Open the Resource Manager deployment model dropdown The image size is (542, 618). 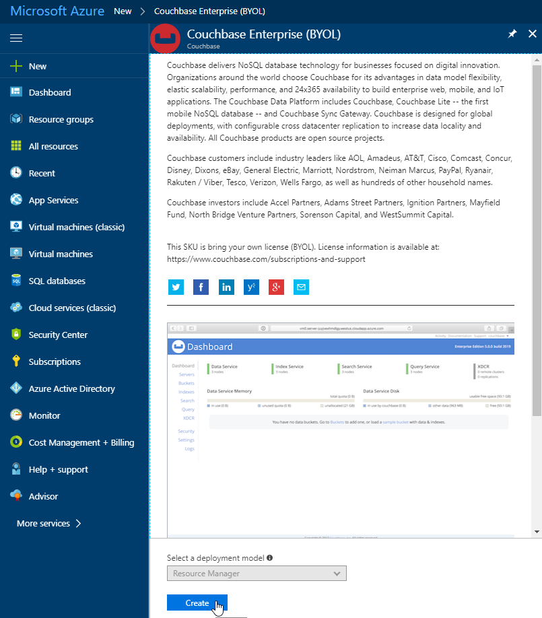pyautogui.click(x=257, y=574)
